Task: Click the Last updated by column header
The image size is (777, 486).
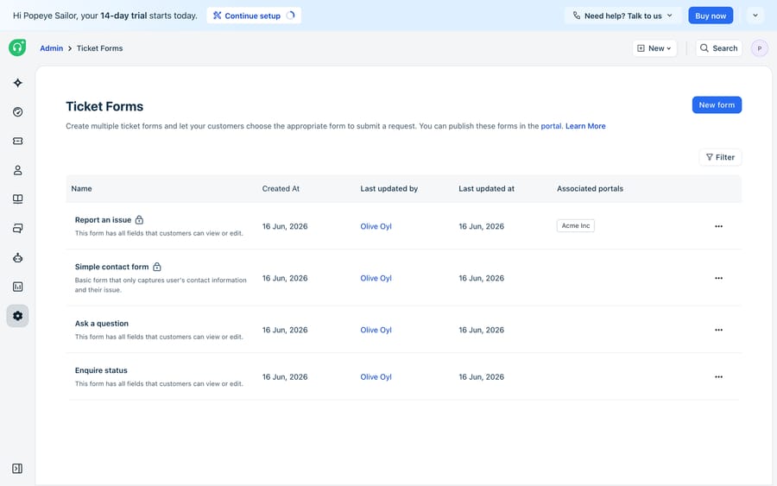Action: pyautogui.click(x=389, y=189)
